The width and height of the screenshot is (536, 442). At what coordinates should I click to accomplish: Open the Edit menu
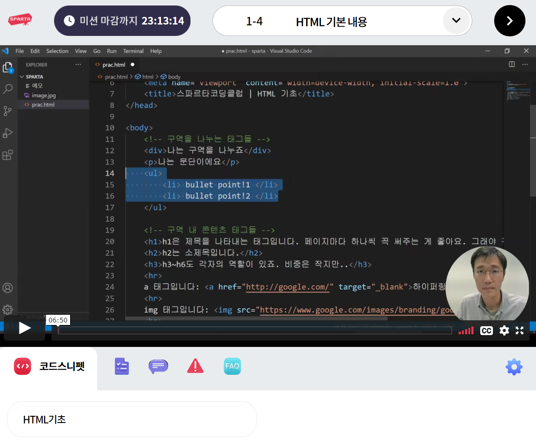(x=35, y=51)
